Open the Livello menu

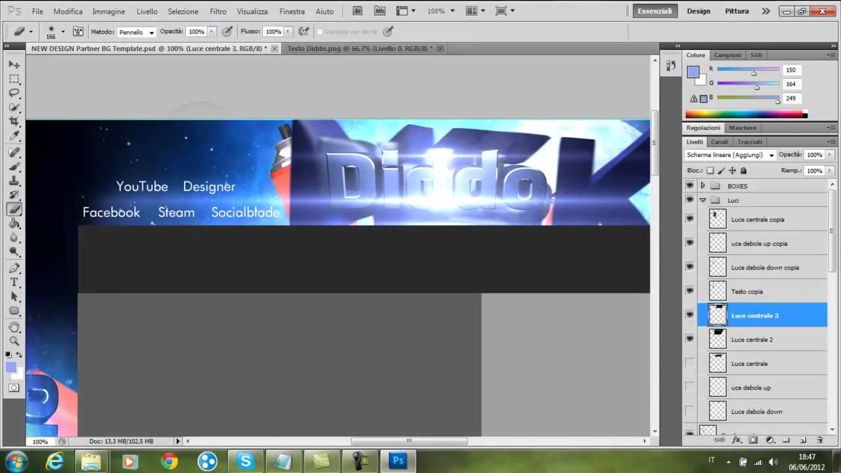point(147,12)
